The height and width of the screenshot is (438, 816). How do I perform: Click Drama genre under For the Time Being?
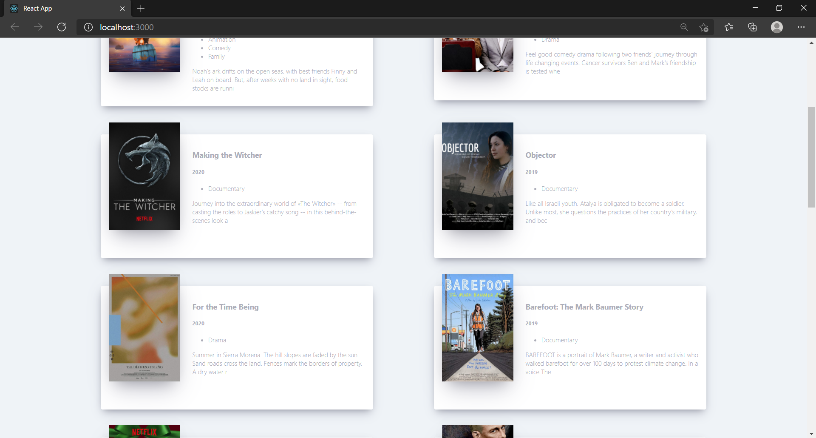tap(217, 340)
